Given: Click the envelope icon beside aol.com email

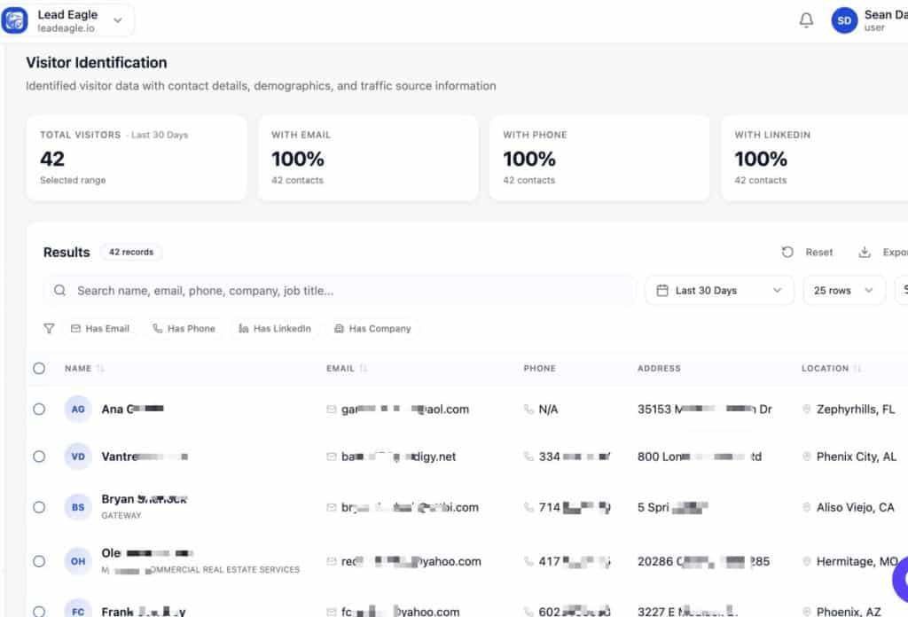Looking at the screenshot, I should pos(332,410).
